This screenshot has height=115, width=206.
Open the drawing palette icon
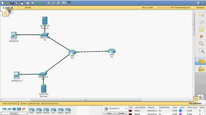[64, 3]
